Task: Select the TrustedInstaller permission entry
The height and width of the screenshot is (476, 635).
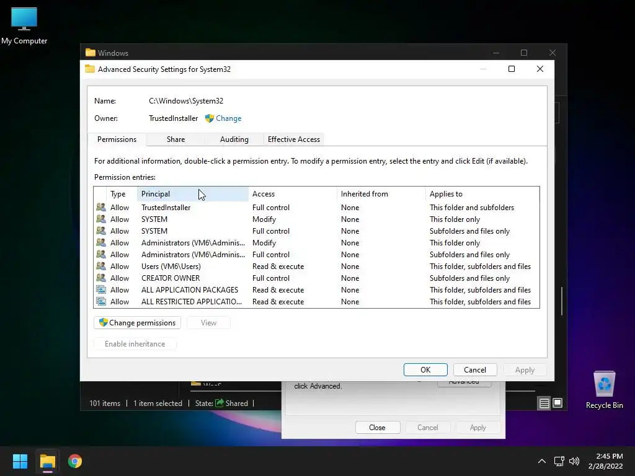Action: pos(316,207)
